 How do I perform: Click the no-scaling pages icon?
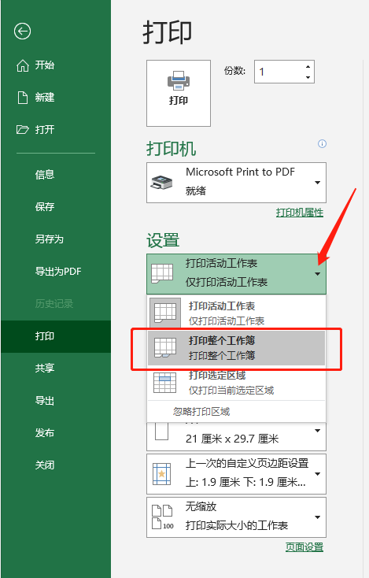click(x=162, y=517)
